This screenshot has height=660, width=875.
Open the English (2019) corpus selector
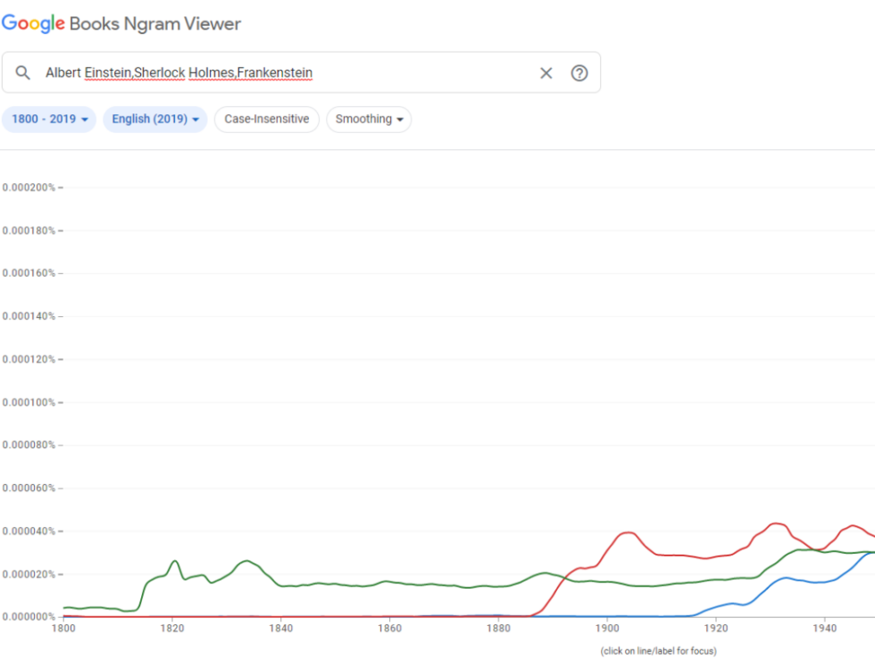152,119
